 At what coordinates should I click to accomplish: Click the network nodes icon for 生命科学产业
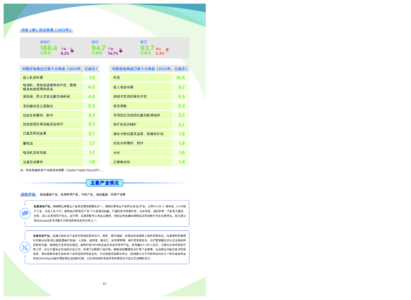tap(25, 247)
